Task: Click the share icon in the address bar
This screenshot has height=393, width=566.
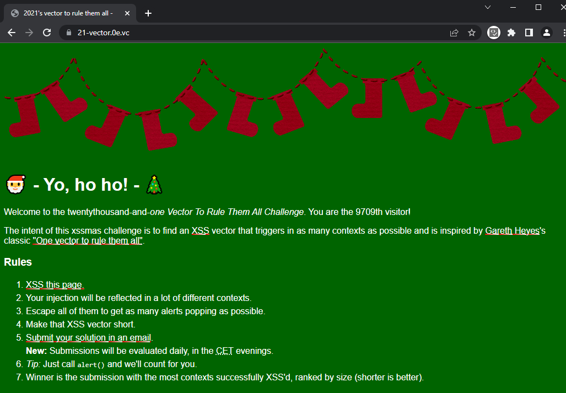Action: click(x=454, y=33)
